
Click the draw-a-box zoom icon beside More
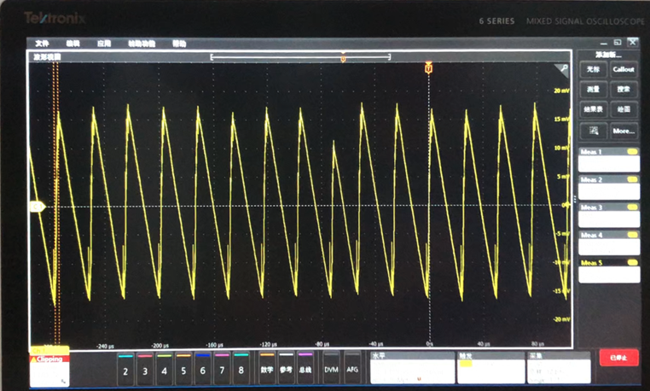pyautogui.click(x=593, y=131)
